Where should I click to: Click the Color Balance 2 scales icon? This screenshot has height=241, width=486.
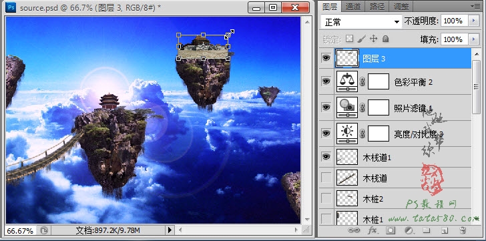347,81
